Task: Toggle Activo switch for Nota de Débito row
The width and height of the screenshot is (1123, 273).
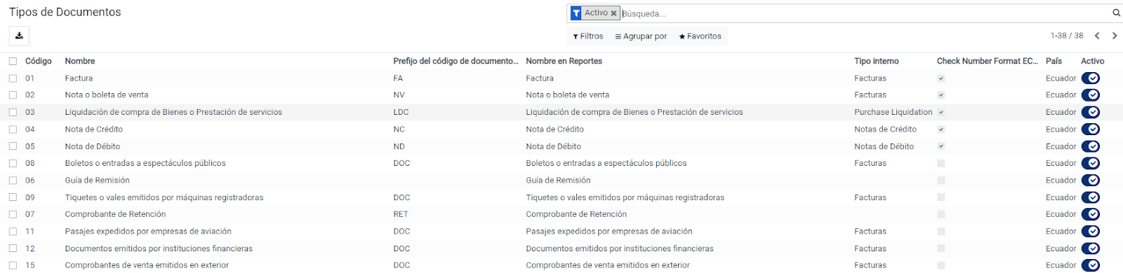Action: pos(1091,146)
